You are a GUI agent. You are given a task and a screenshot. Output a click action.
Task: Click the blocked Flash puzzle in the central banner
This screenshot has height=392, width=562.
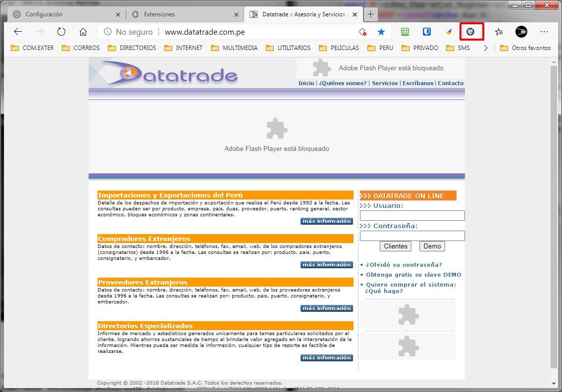tap(277, 128)
